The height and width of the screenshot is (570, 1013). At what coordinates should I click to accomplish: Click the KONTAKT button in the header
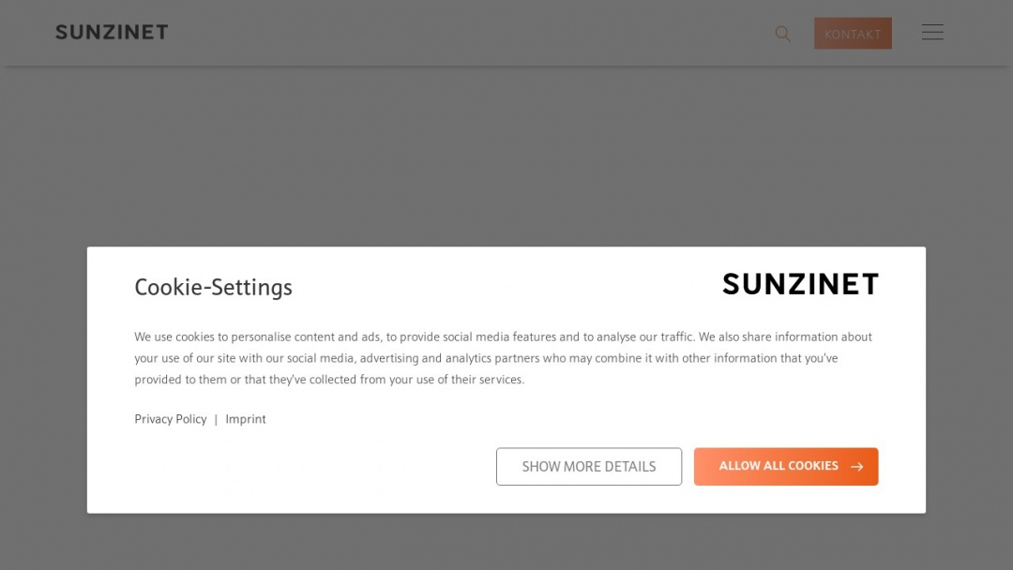853,33
